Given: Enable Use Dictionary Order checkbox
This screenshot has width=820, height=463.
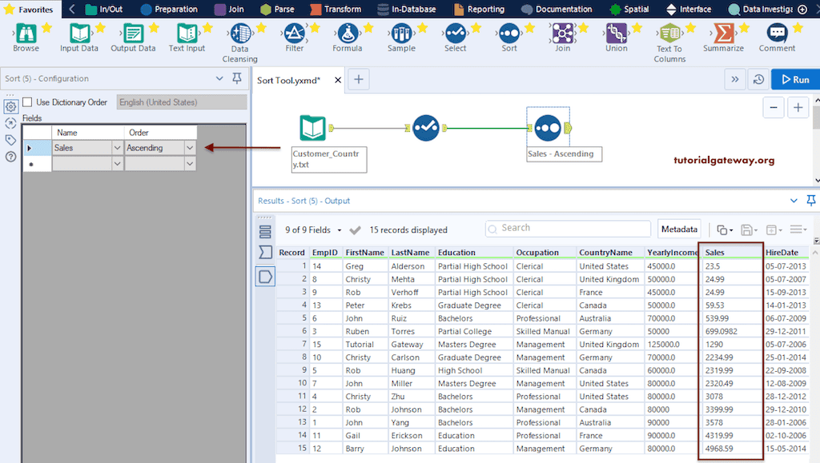Looking at the screenshot, I should pos(27,102).
